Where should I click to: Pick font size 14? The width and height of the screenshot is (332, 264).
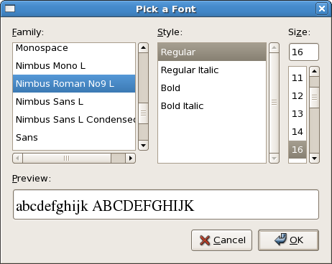[x=298, y=132]
